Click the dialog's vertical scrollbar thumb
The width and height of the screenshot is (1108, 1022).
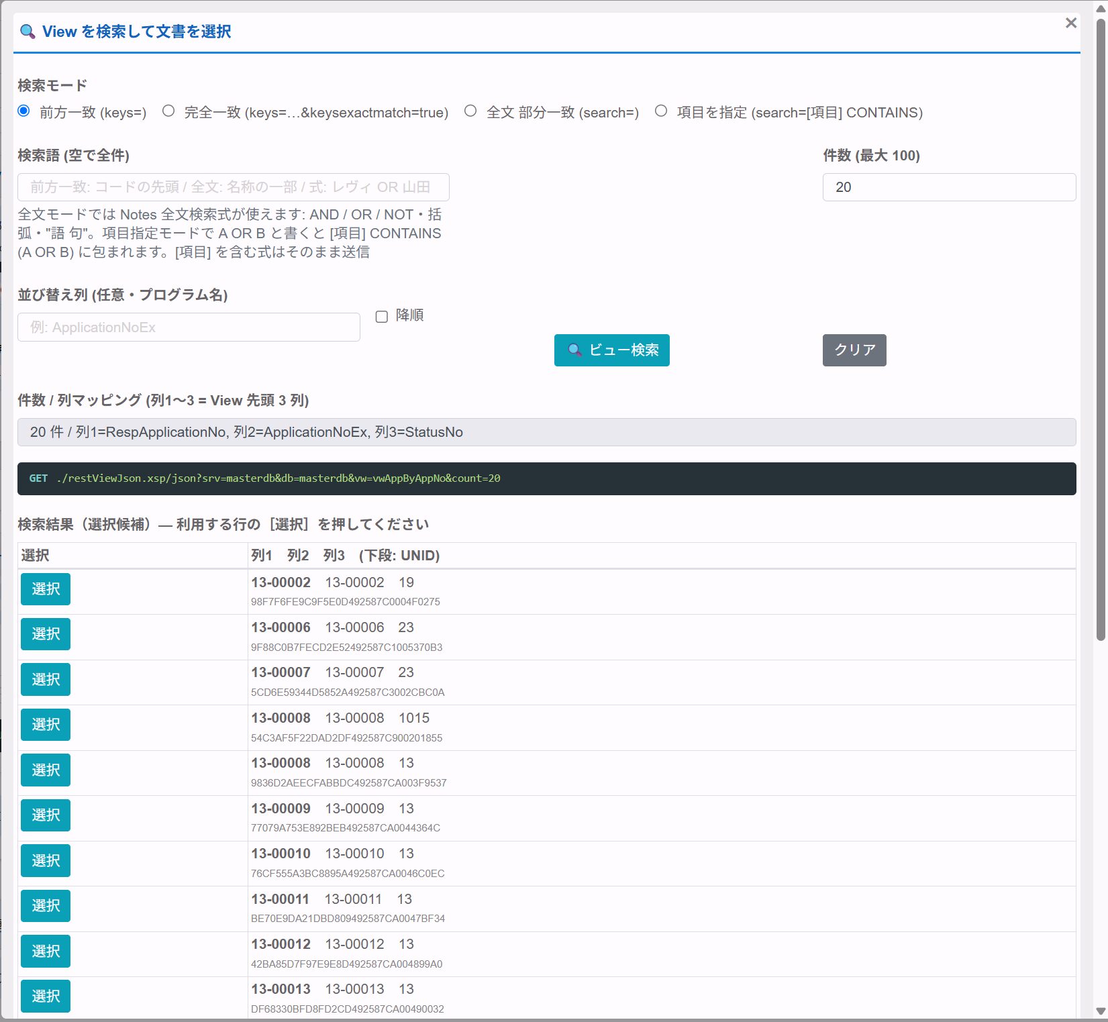[1101, 329]
